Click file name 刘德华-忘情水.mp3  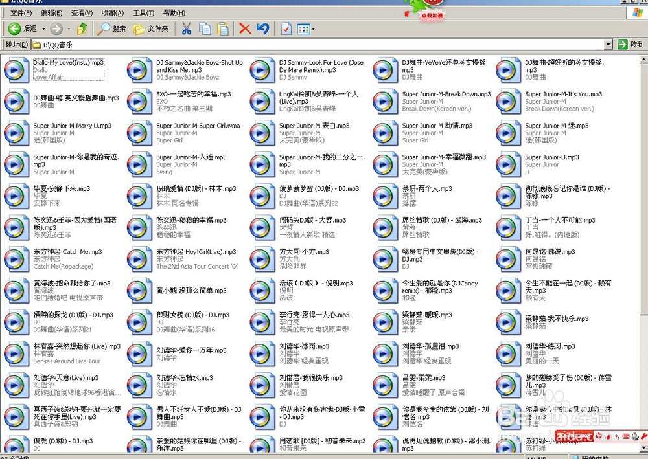[x=184, y=377]
